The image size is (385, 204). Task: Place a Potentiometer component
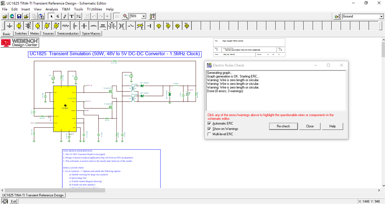tap(74, 26)
